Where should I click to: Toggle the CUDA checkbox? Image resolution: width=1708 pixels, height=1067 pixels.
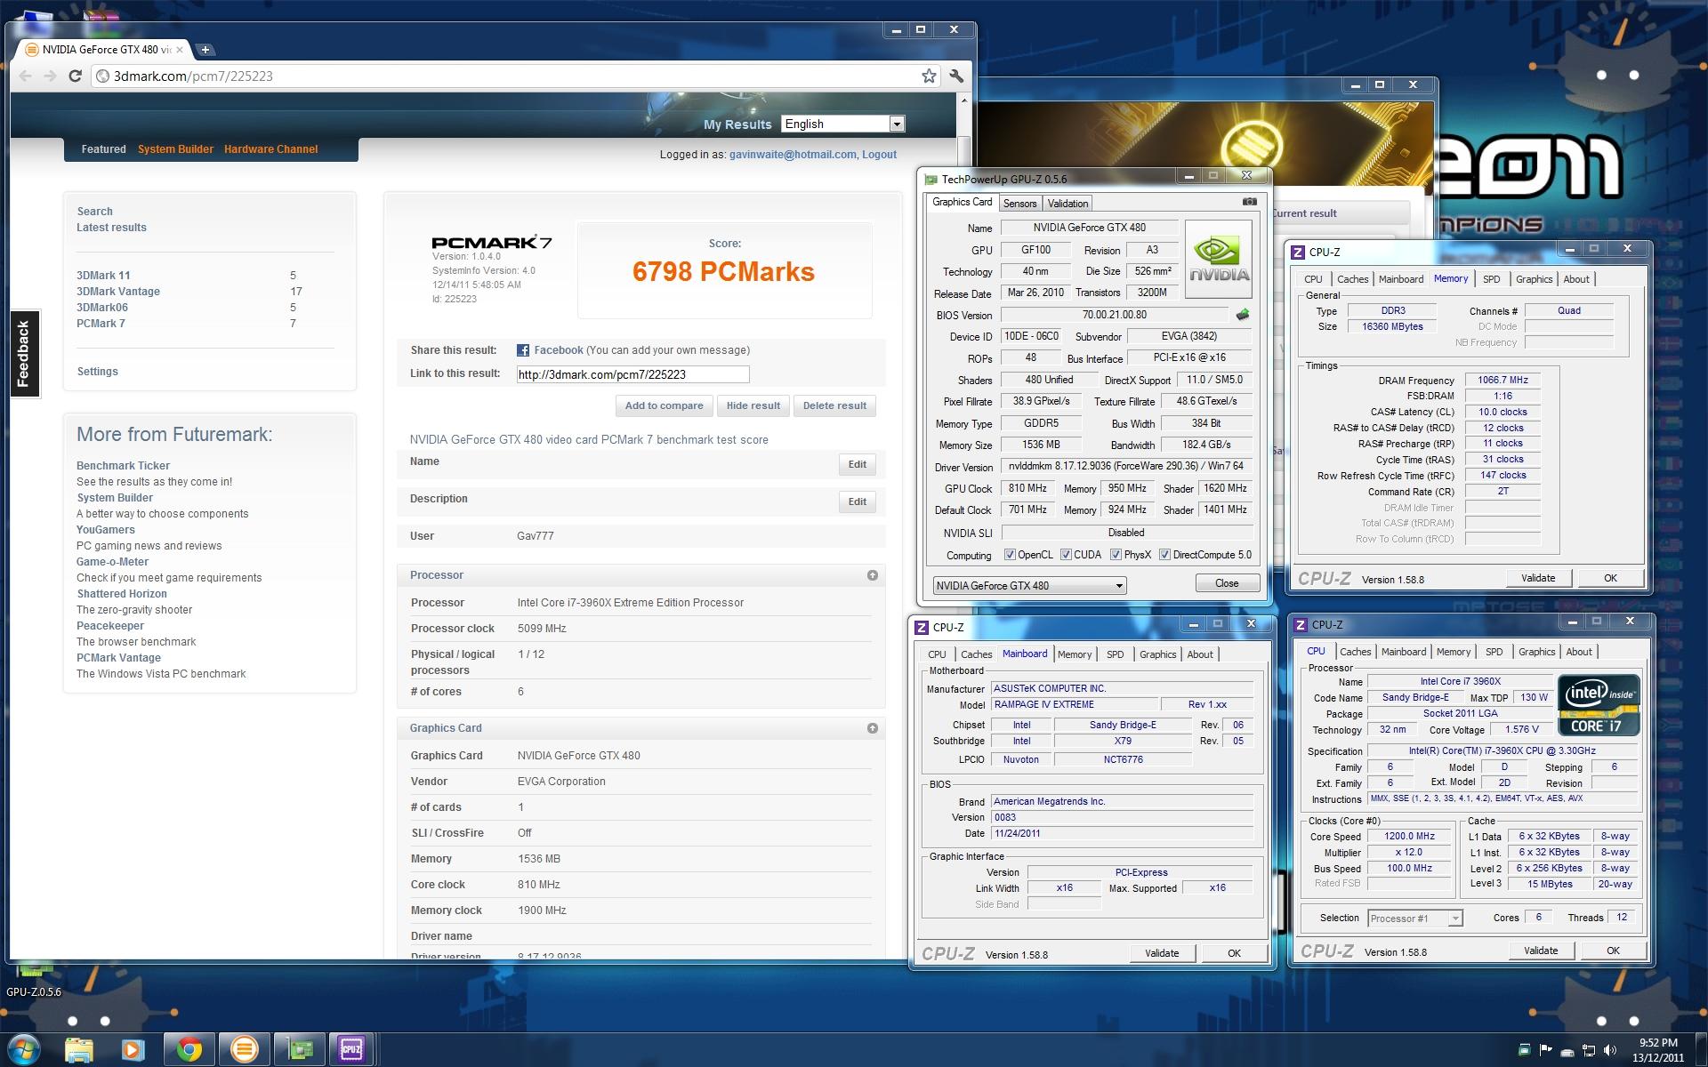(1066, 555)
